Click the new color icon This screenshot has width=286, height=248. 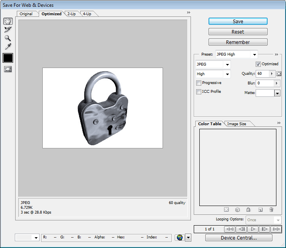(x=260, y=210)
